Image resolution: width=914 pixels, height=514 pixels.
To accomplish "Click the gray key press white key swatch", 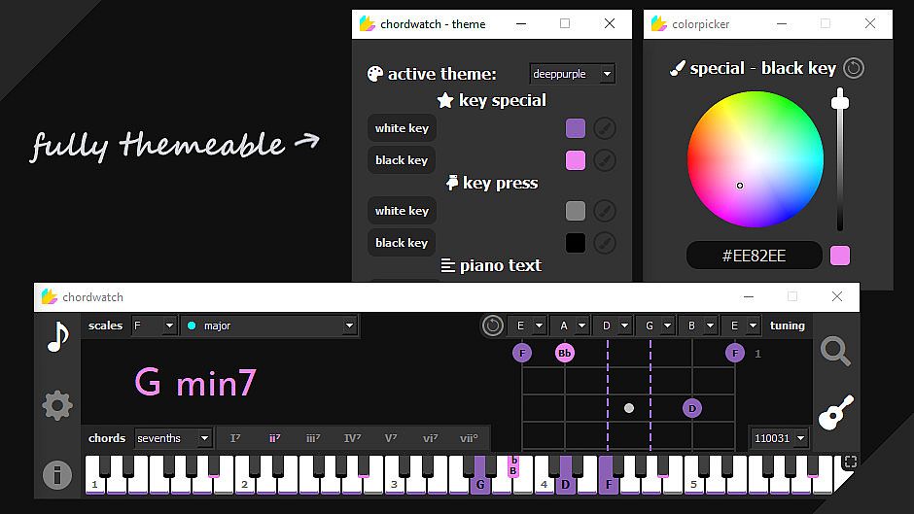I will 576,211.
